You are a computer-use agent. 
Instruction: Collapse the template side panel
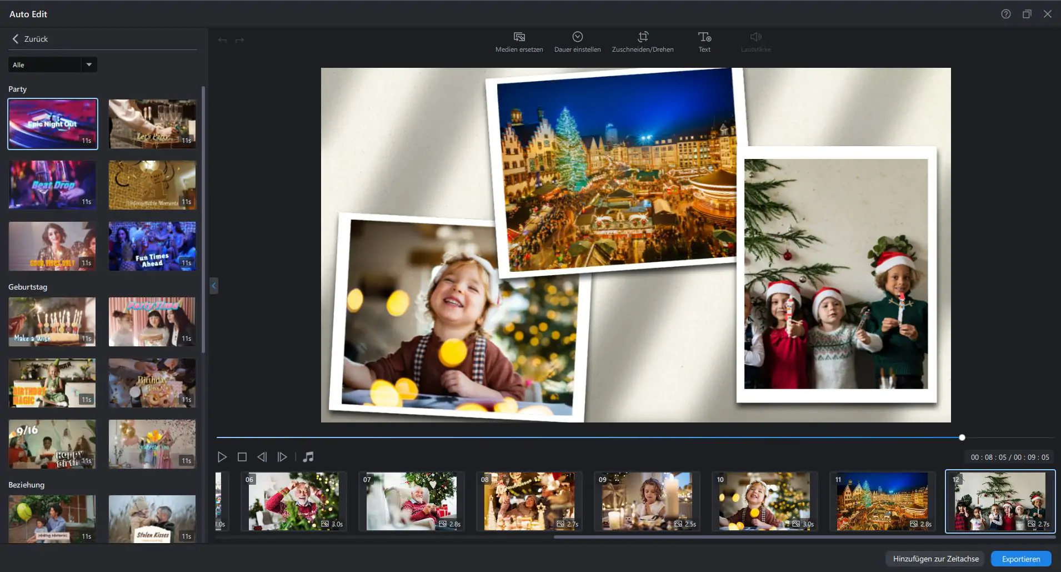click(x=213, y=286)
